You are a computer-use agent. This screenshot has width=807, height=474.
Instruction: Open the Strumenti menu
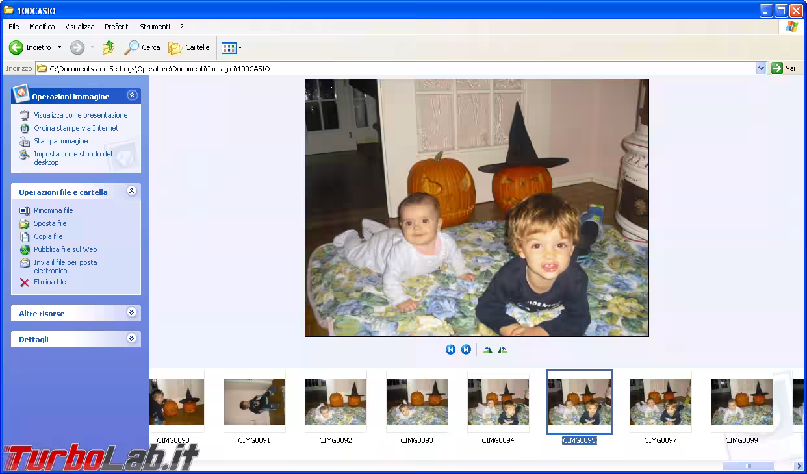pos(154,27)
